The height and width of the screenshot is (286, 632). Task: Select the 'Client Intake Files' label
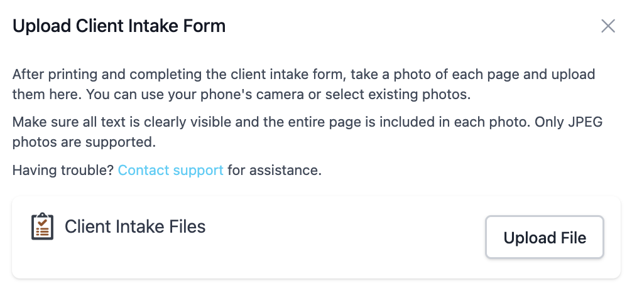point(135,226)
